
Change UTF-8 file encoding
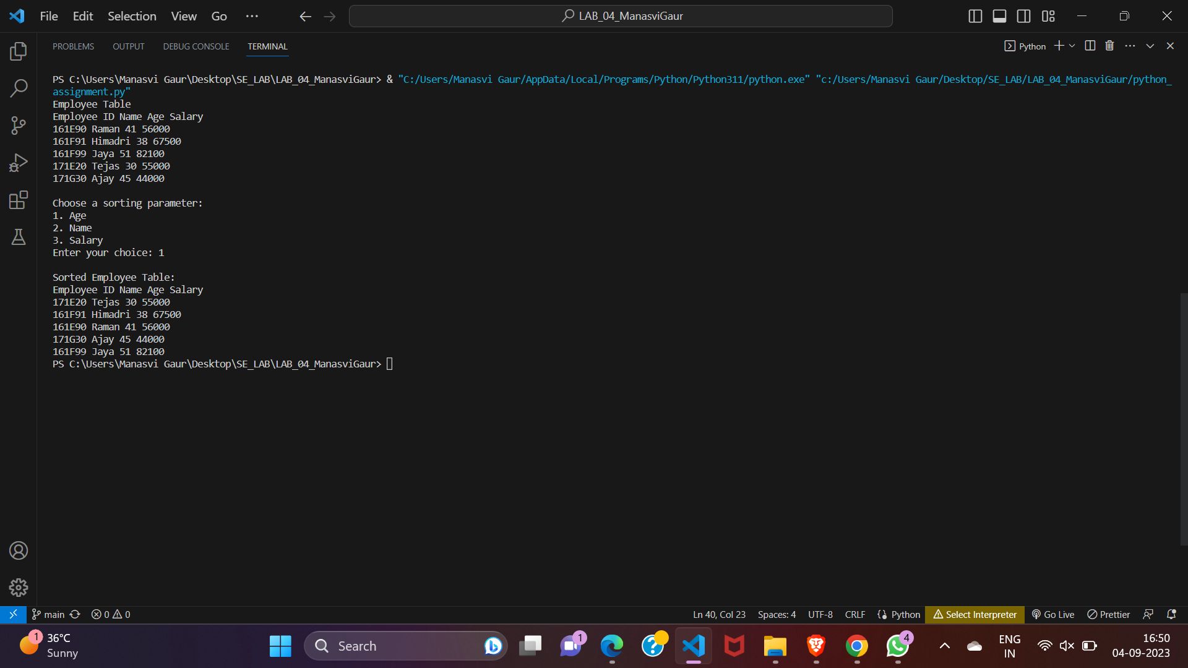820,614
